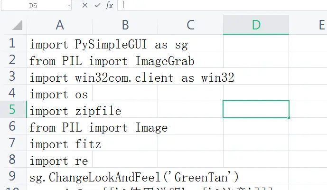The height and width of the screenshot is (190, 327).
Task: Click the Name Box showing D5
Action: [33, 6]
